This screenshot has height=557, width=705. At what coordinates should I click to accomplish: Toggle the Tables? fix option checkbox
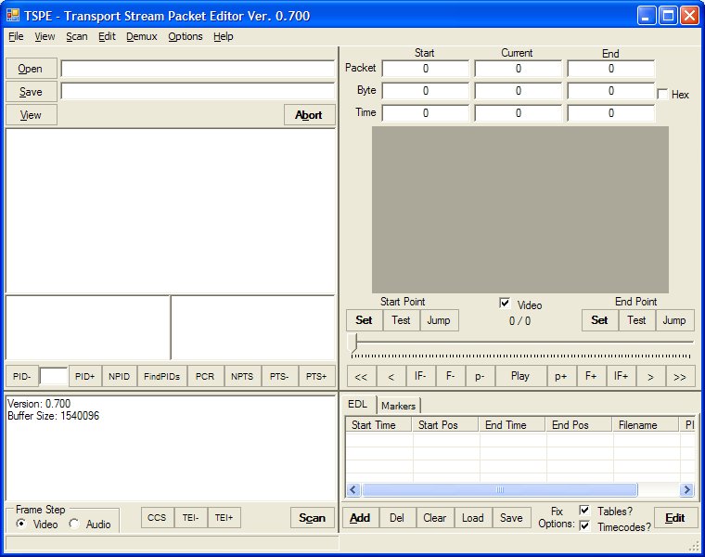[x=584, y=511]
